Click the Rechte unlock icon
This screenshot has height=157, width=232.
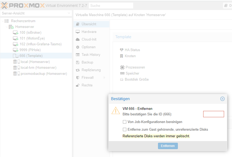coord(77,85)
